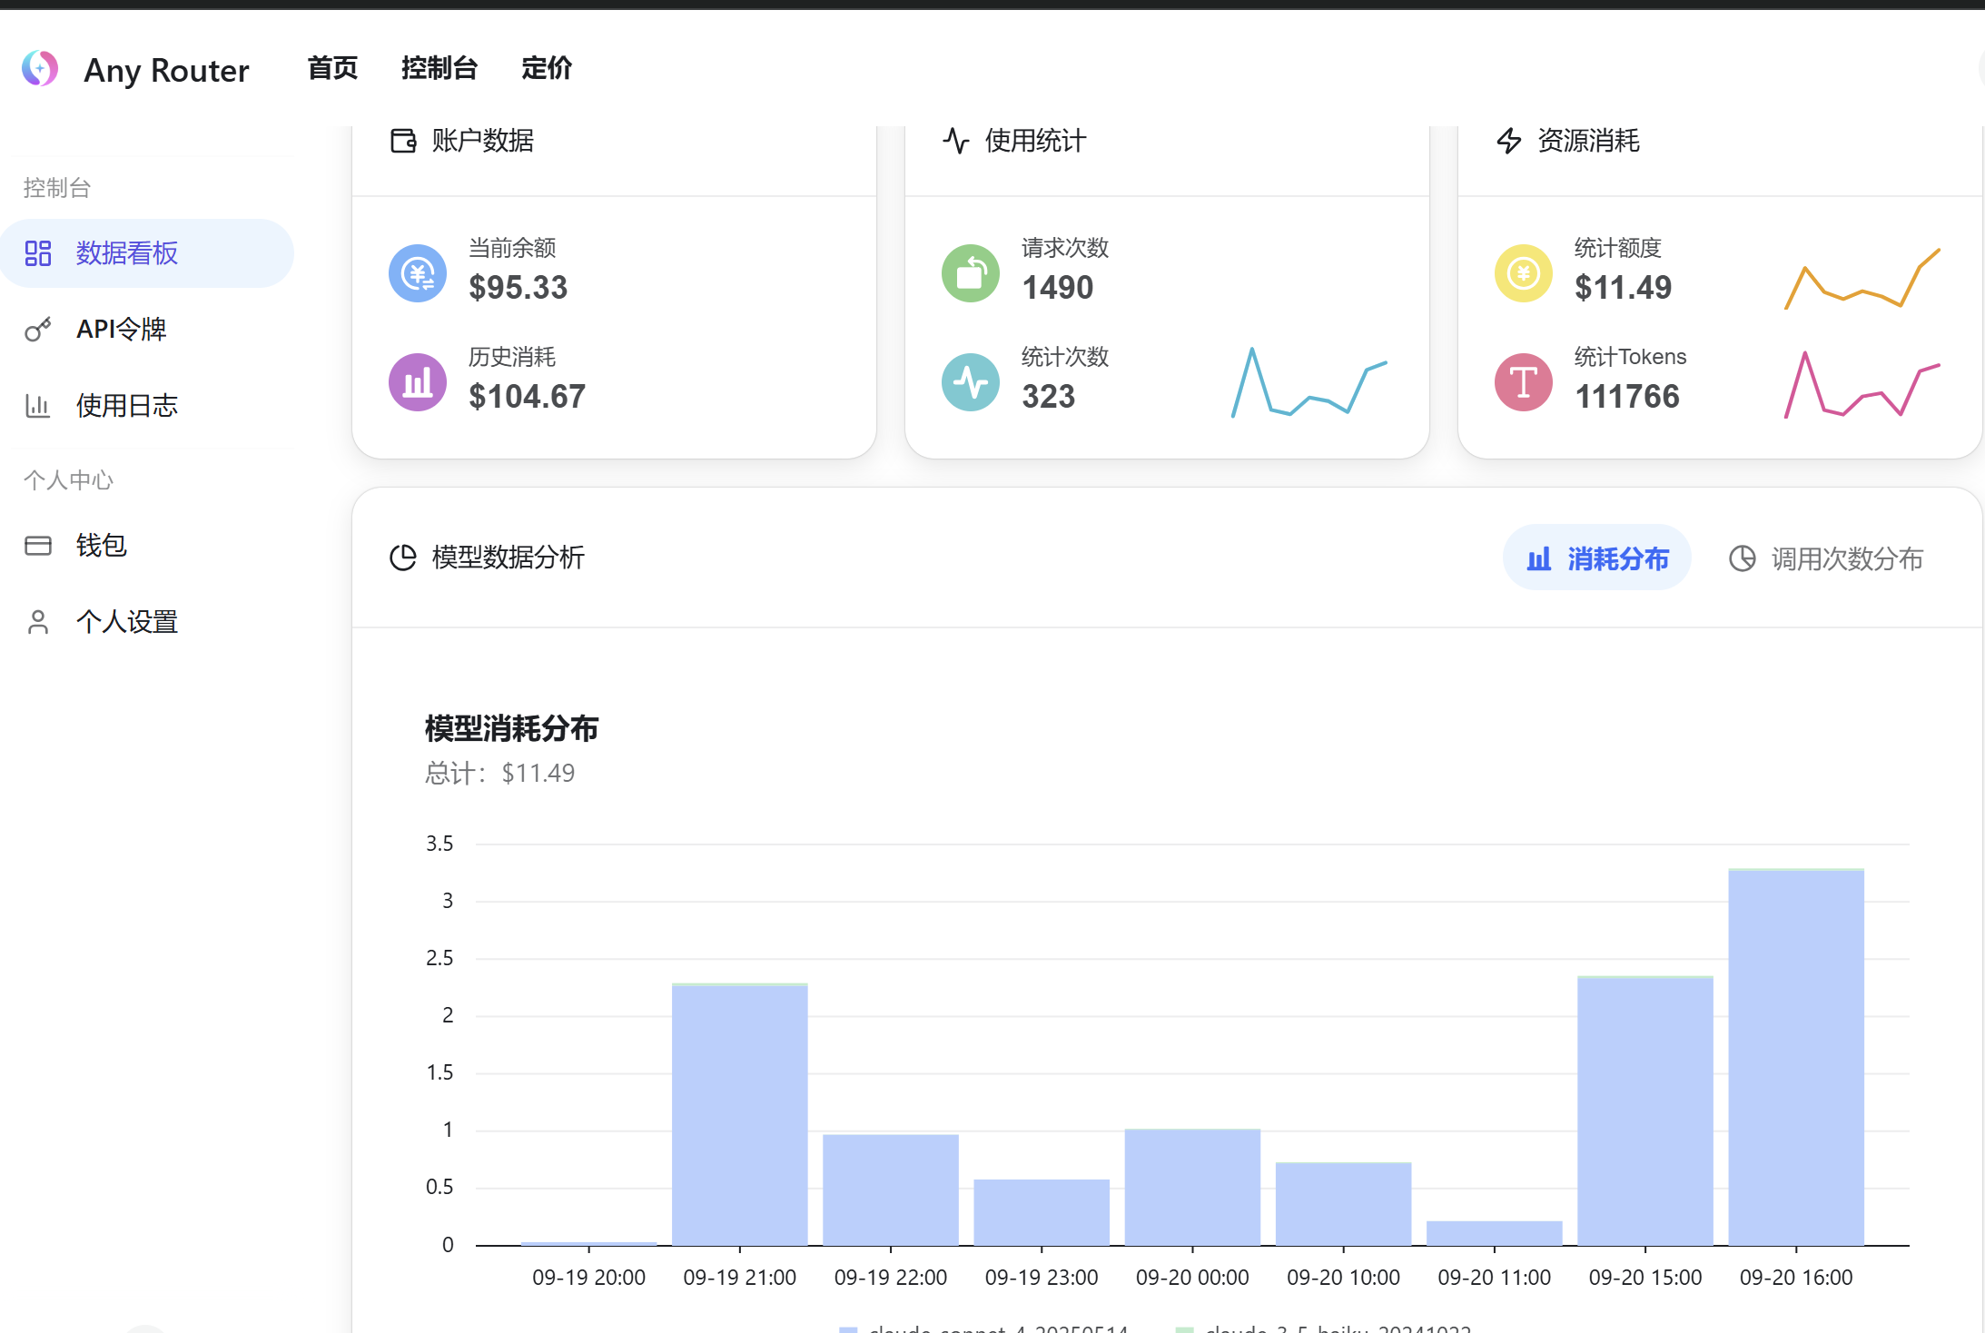Click the 当前余额 blue yen icon
This screenshot has width=1985, height=1333.
pyautogui.click(x=418, y=273)
